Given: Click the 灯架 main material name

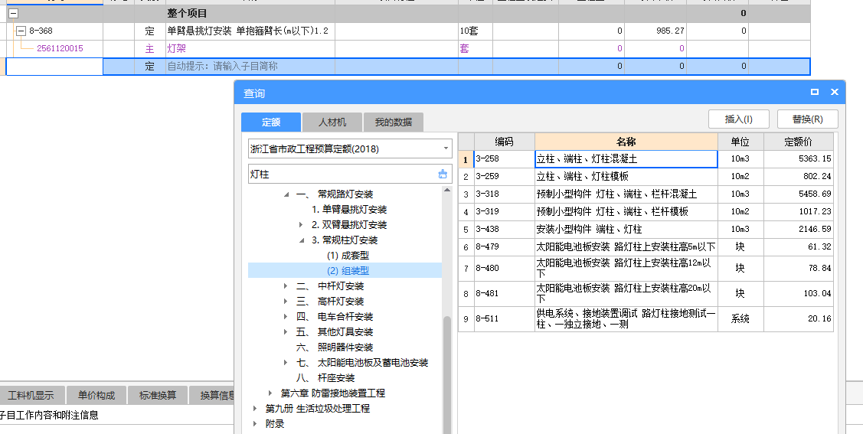Looking at the screenshot, I should (177, 48).
